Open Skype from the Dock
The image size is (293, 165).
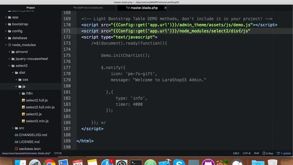coord(179,162)
